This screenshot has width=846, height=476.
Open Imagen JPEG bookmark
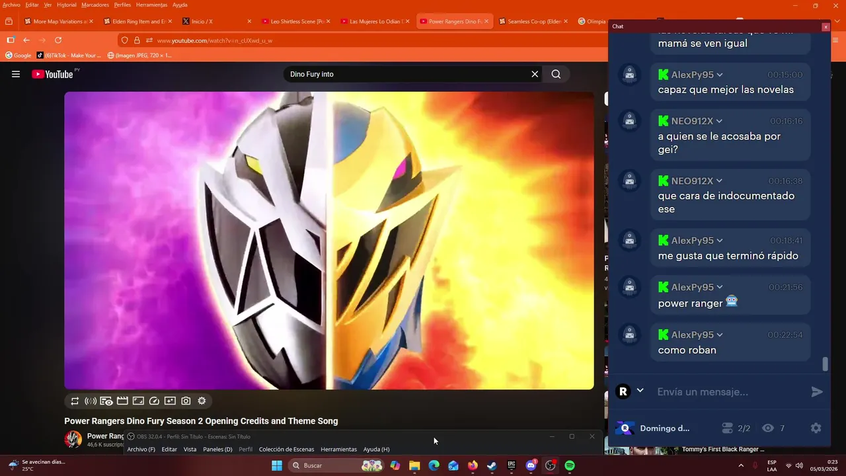click(x=139, y=56)
